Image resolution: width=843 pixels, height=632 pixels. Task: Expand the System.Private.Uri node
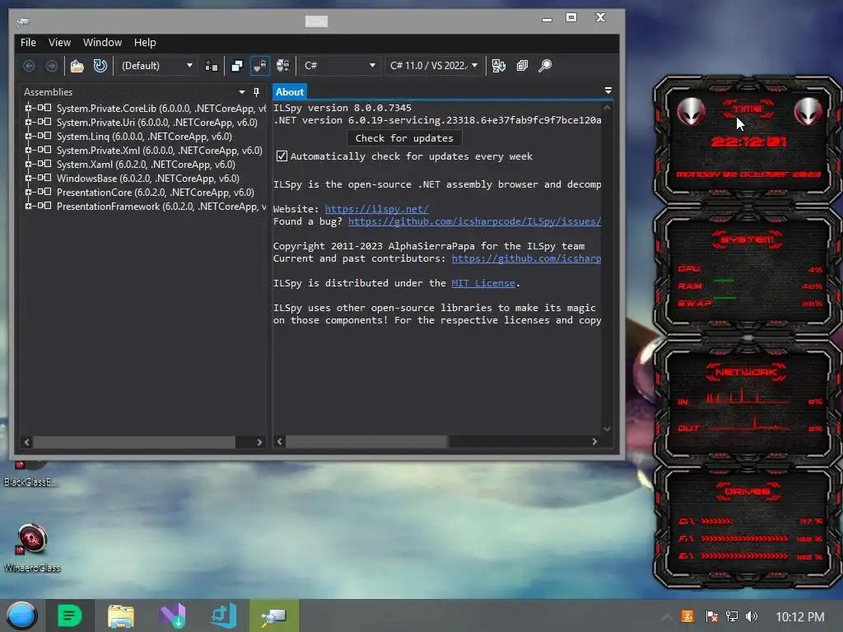(28, 122)
